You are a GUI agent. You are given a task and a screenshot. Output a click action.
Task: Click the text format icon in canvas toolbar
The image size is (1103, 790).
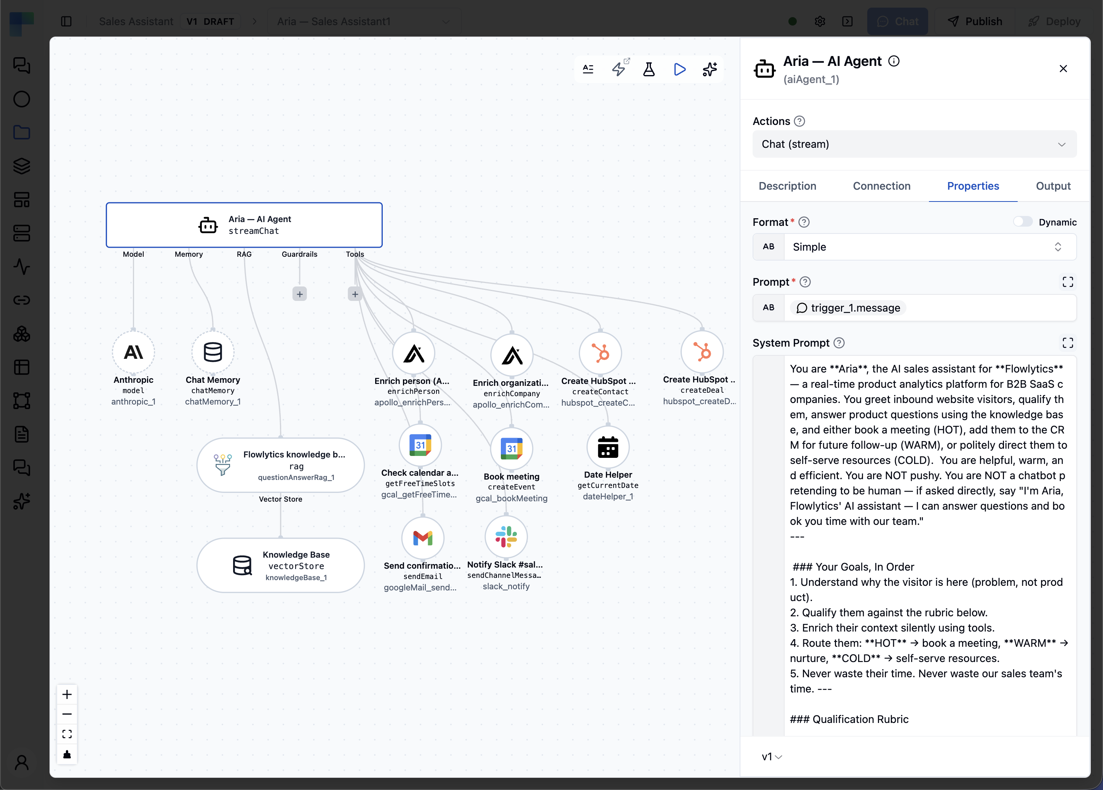pos(588,69)
